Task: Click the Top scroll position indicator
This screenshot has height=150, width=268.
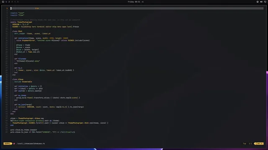Action: tap(245, 143)
